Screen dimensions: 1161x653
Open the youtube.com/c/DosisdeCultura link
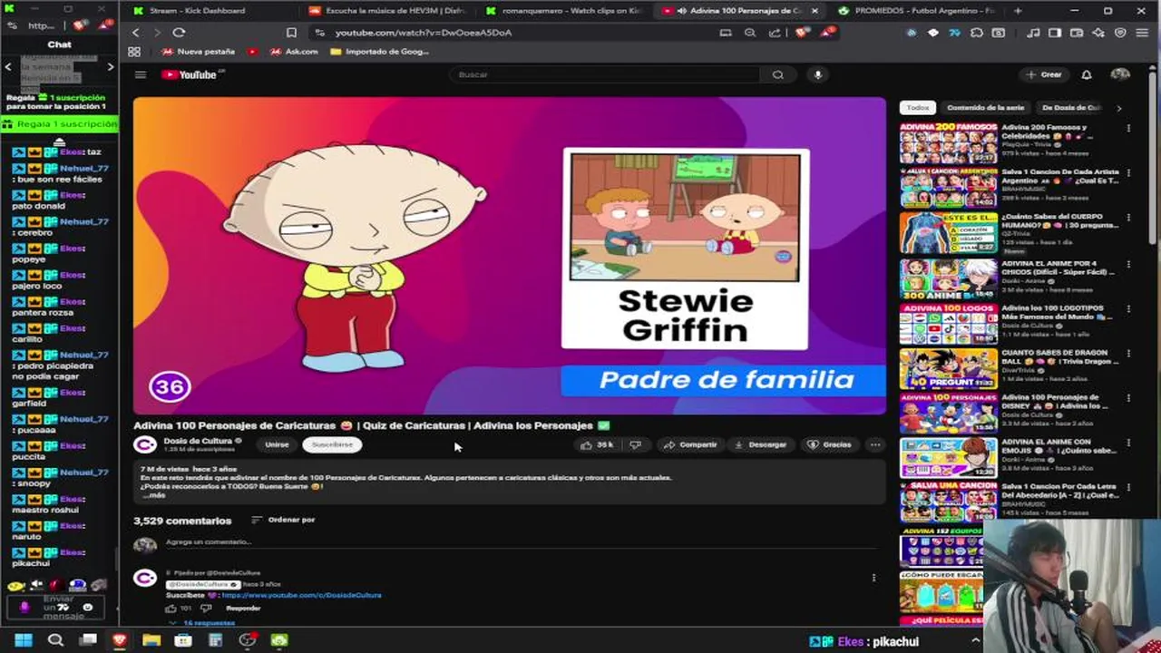(x=301, y=595)
